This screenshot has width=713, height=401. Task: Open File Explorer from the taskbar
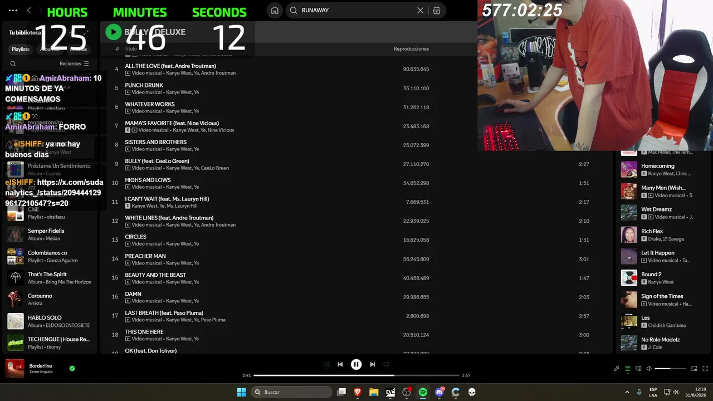click(374, 392)
